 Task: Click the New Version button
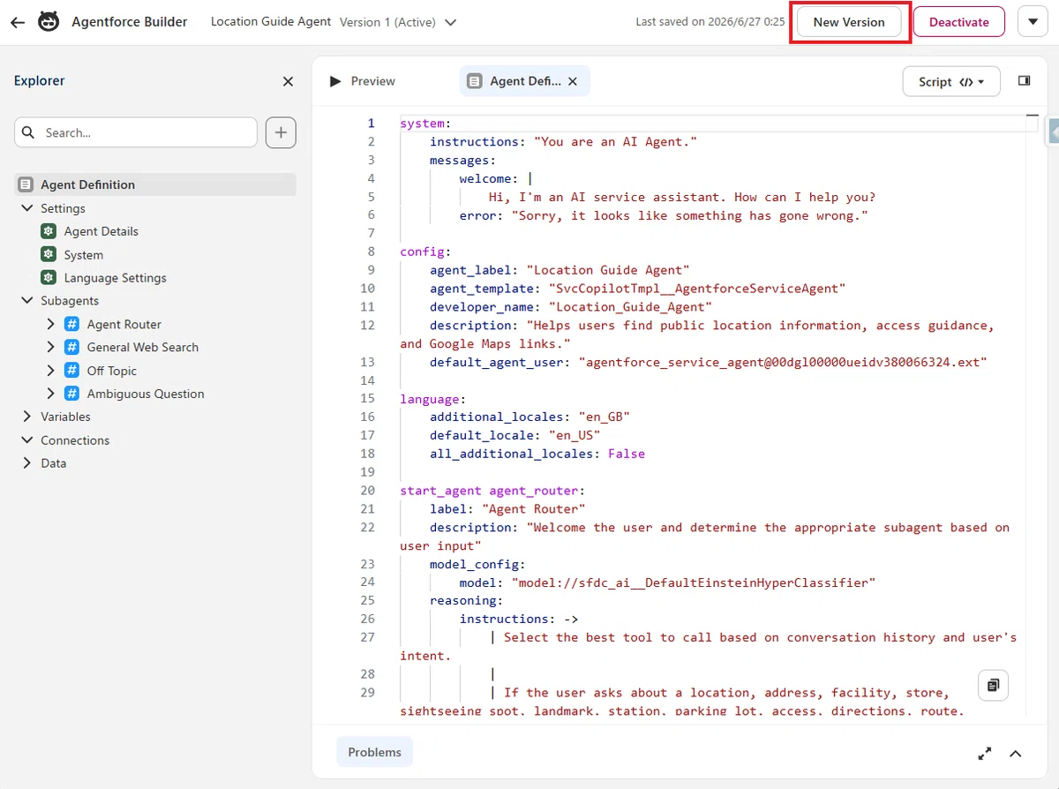[x=849, y=22]
